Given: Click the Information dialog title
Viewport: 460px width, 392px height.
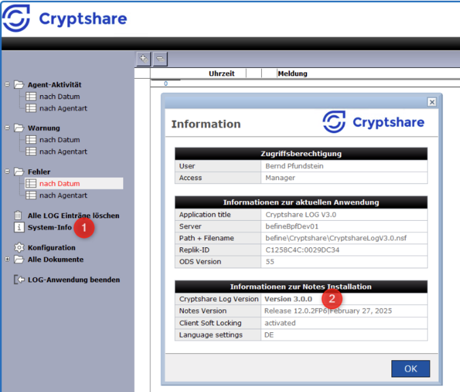Looking at the screenshot, I should (x=206, y=124).
